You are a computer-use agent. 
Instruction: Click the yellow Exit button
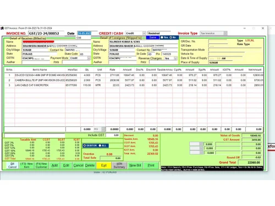click(x=104, y=165)
